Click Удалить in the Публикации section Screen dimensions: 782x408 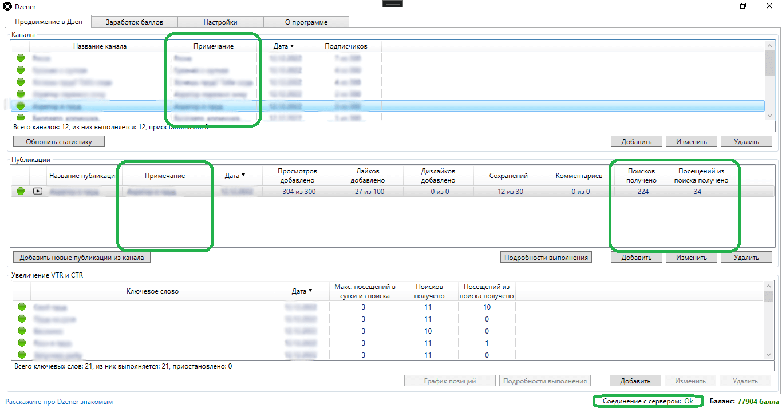click(x=746, y=258)
